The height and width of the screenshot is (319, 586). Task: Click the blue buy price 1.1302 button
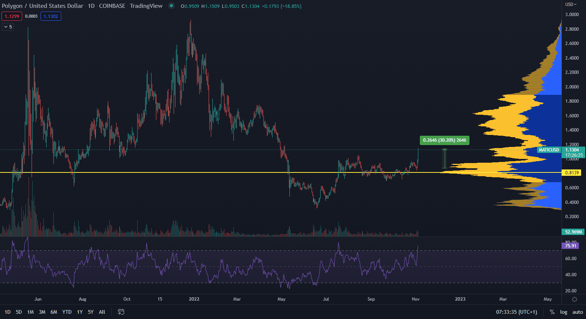(x=51, y=16)
